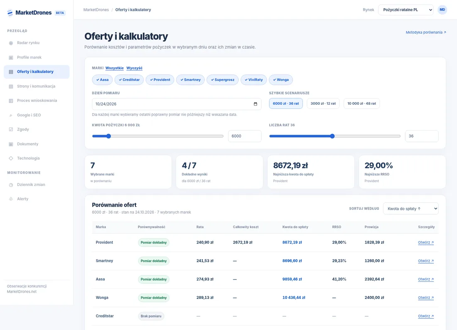457x330 pixels.
Task: Click the MD user avatar
Action: pos(442,10)
